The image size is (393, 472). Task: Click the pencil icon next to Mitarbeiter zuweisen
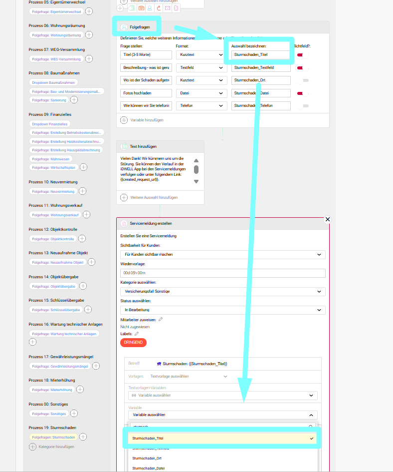coord(161,319)
